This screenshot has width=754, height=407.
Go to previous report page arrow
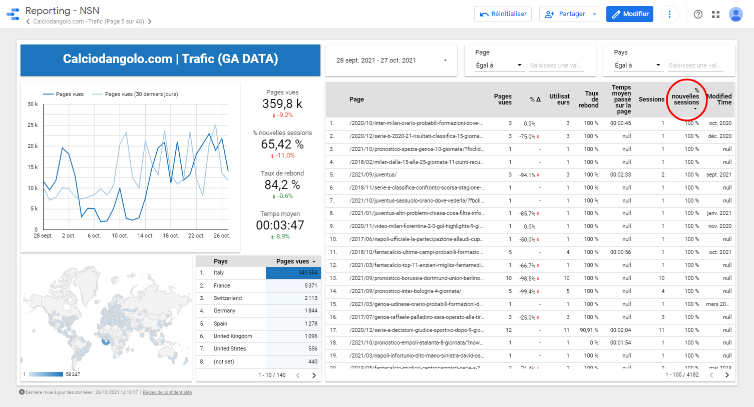point(28,21)
